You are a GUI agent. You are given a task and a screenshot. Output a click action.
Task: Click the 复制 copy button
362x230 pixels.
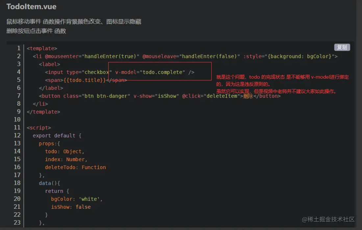coord(342,48)
